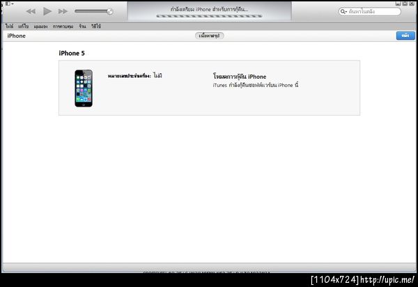Open the ร้าน (Store) menu
Image resolution: width=418 pixels, height=287 pixels.
[82, 26]
